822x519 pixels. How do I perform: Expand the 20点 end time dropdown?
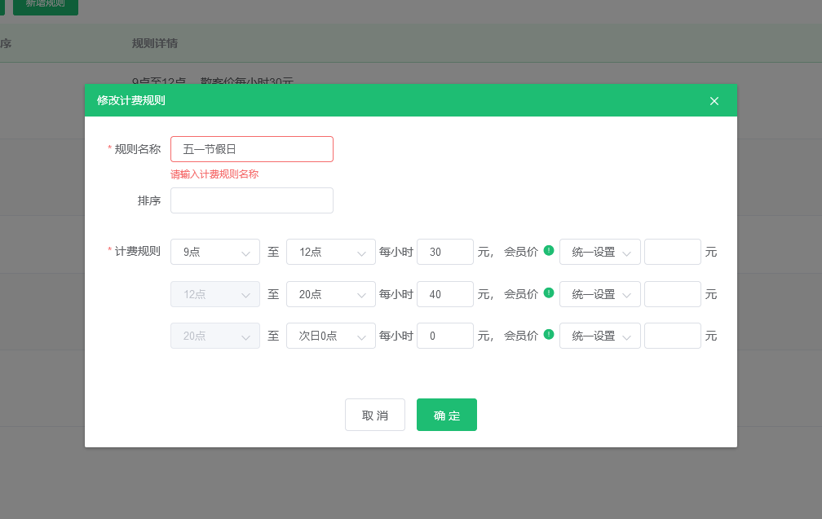click(331, 294)
